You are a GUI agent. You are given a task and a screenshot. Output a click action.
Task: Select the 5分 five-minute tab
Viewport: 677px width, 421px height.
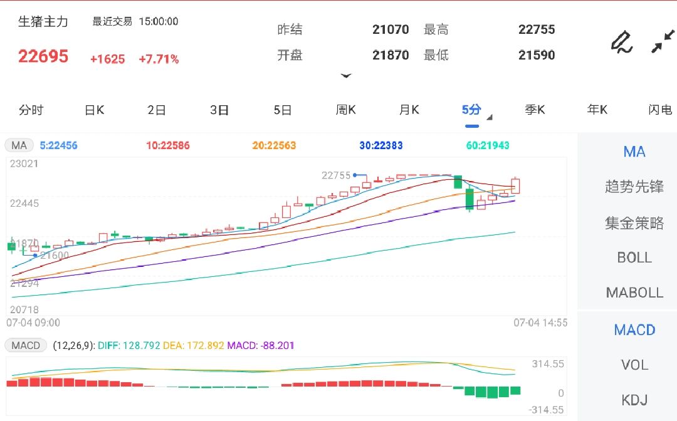click(471, 110)
